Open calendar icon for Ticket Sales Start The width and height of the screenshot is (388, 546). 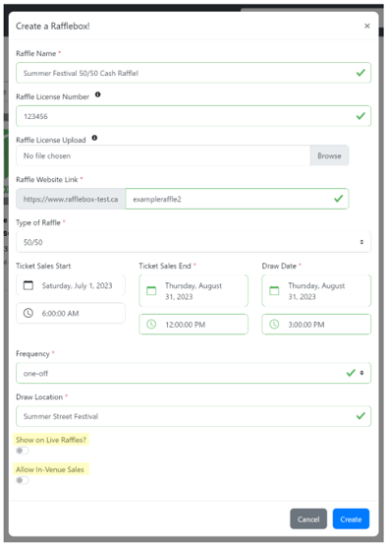[x=28, y=285]
